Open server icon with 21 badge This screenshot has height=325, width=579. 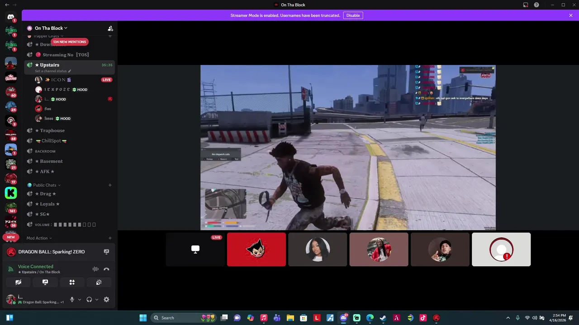coord(11,164)
